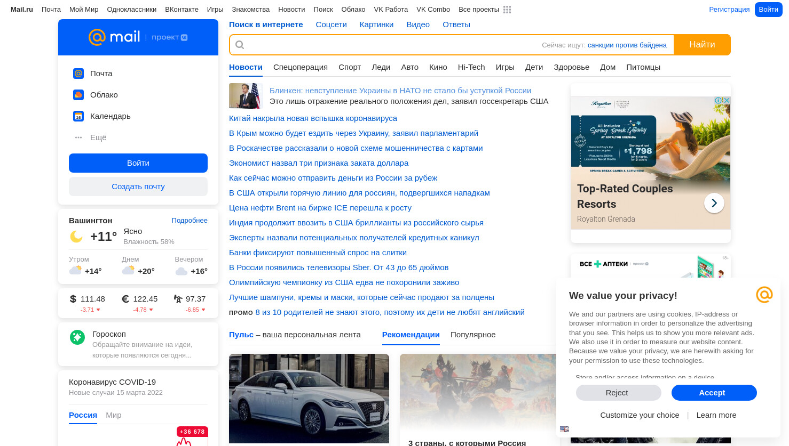Viewport: 789px width, 446px height.
Task: Open headline Цена нефти Brent
Action: pos(320,208)
